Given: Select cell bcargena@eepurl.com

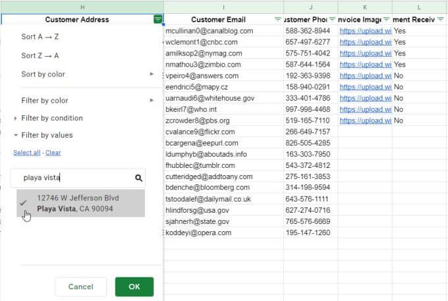Looking at the screenshot, I should point(224,143).
